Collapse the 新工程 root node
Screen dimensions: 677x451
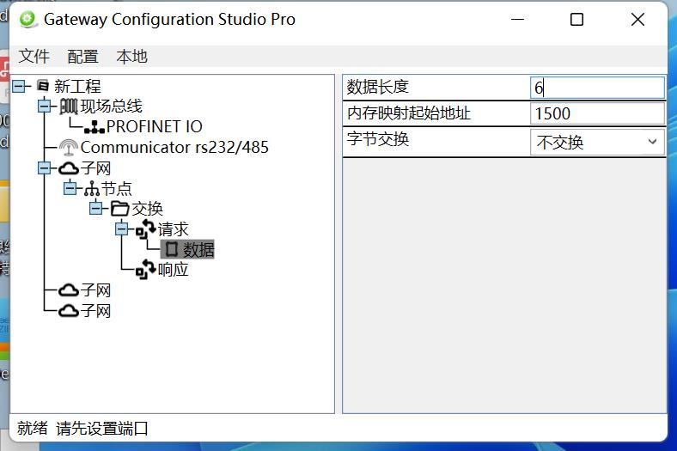click(19, 86)
